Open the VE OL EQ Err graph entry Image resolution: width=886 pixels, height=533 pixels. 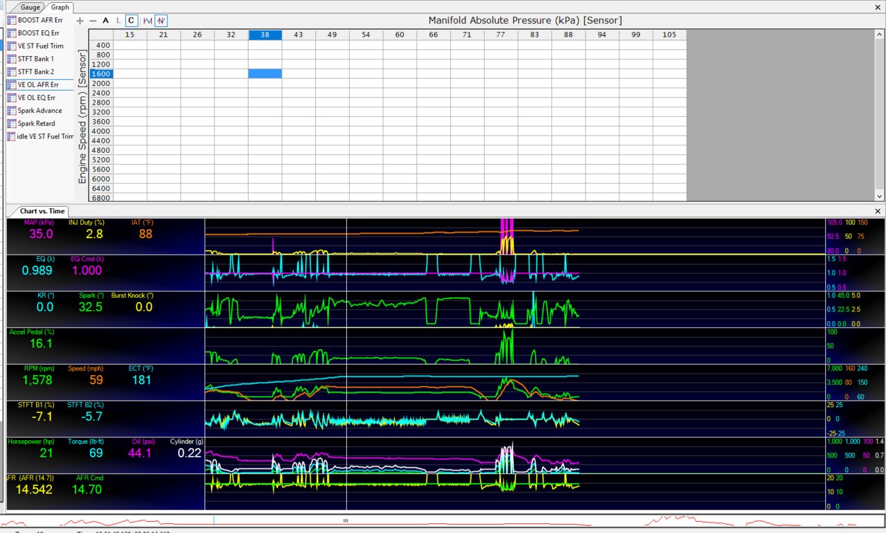(x=37, y=98)
